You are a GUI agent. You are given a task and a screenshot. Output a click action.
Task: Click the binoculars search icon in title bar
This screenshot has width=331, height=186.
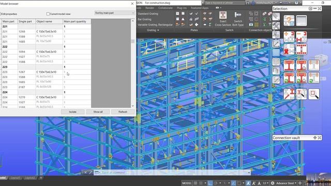coord(248,3)
